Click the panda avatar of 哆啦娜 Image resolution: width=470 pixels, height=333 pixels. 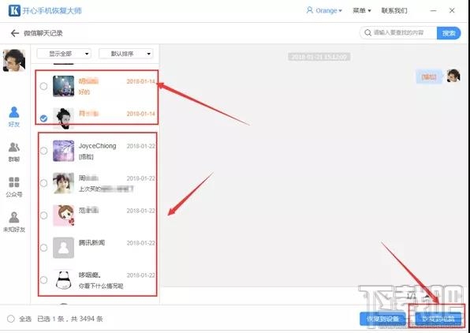point(64,280)
